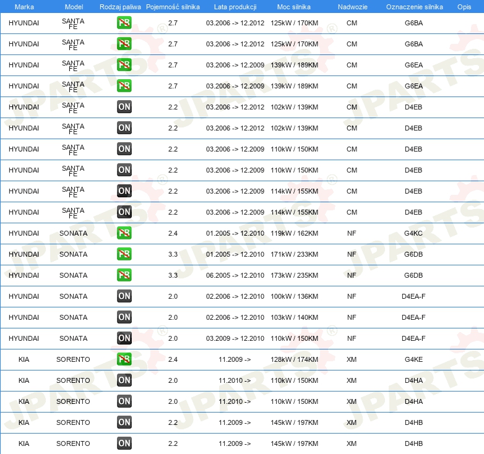The image size is (484, 454).
Task: Select the production years 06.2005 -> 12.2010
Action: [x=235, y=275]
